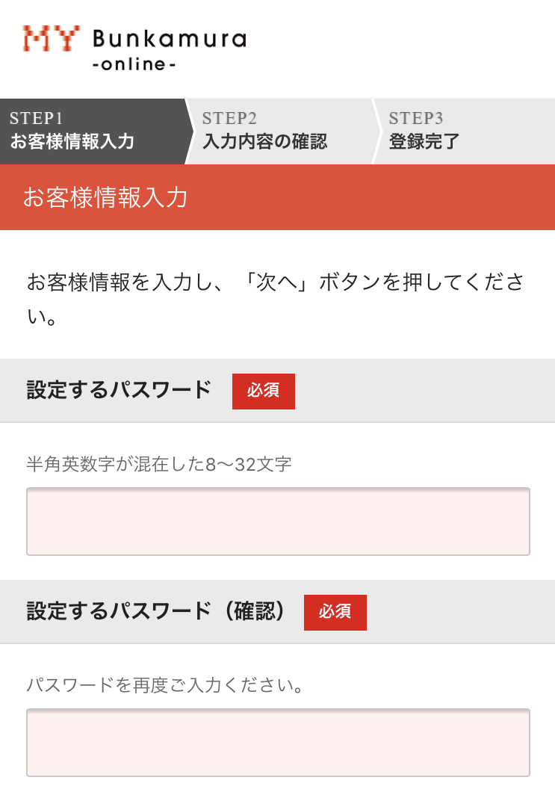Click the 半角英数字が混在した8〜32文字 hint text
Viewport: 555px width, 798px height.
tap(158, 465)
